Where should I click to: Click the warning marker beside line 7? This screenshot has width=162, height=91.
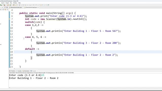click(9, 19)
